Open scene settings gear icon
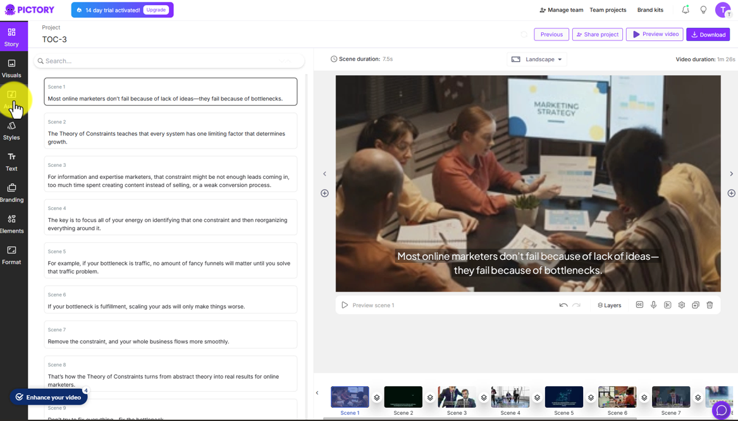Screen dimensions: 738x421 click(682, 305)
